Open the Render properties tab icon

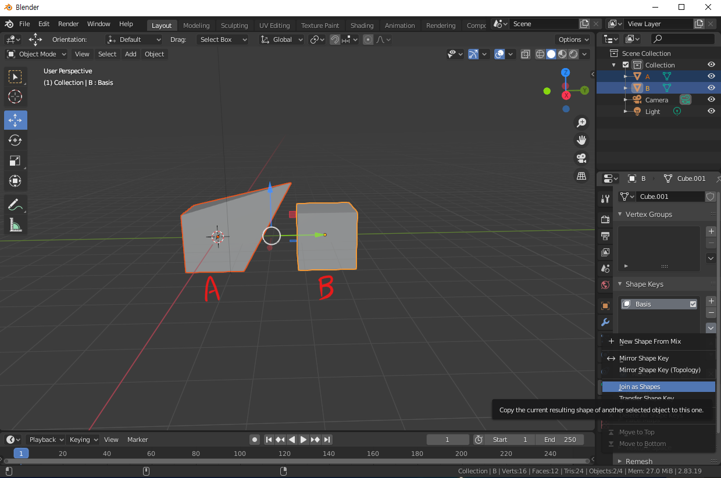click(x=605, y=219)
